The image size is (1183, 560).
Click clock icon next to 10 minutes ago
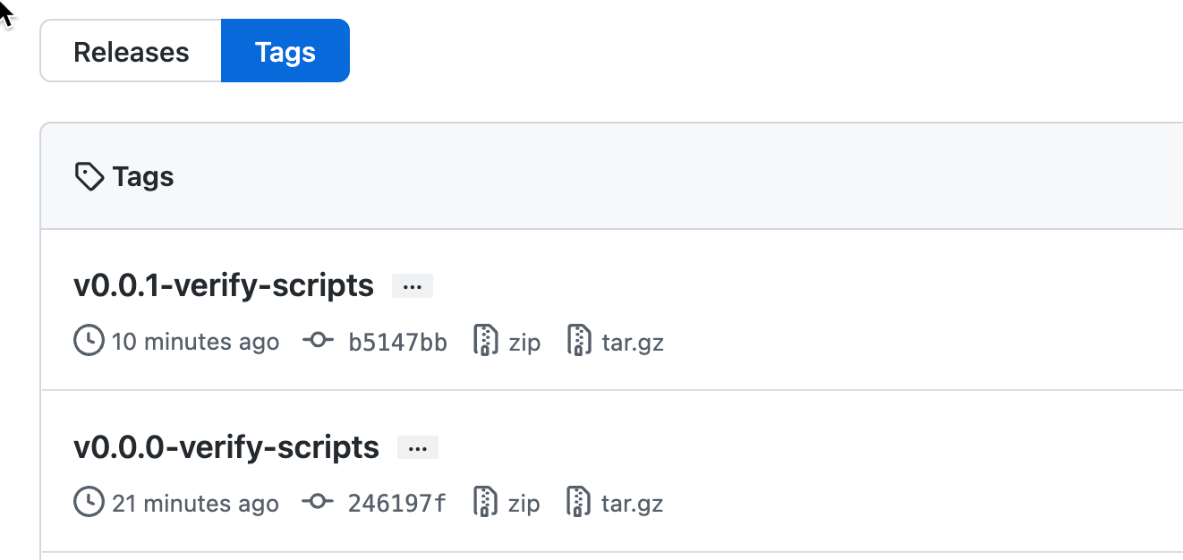coord(89,341)
